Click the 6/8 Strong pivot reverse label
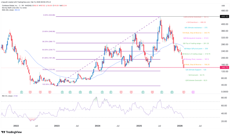Screen dimensions: 231x136 196,38
